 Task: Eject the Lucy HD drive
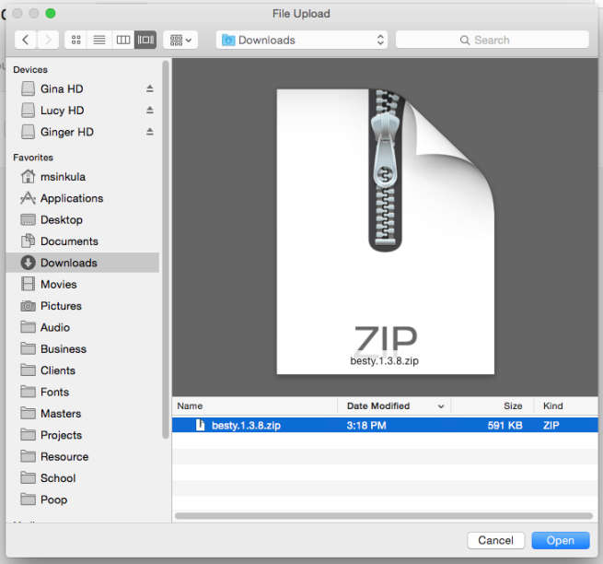[150, 111]
